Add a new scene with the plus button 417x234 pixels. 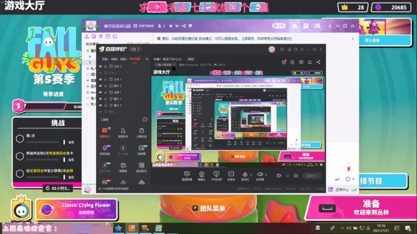147,59
